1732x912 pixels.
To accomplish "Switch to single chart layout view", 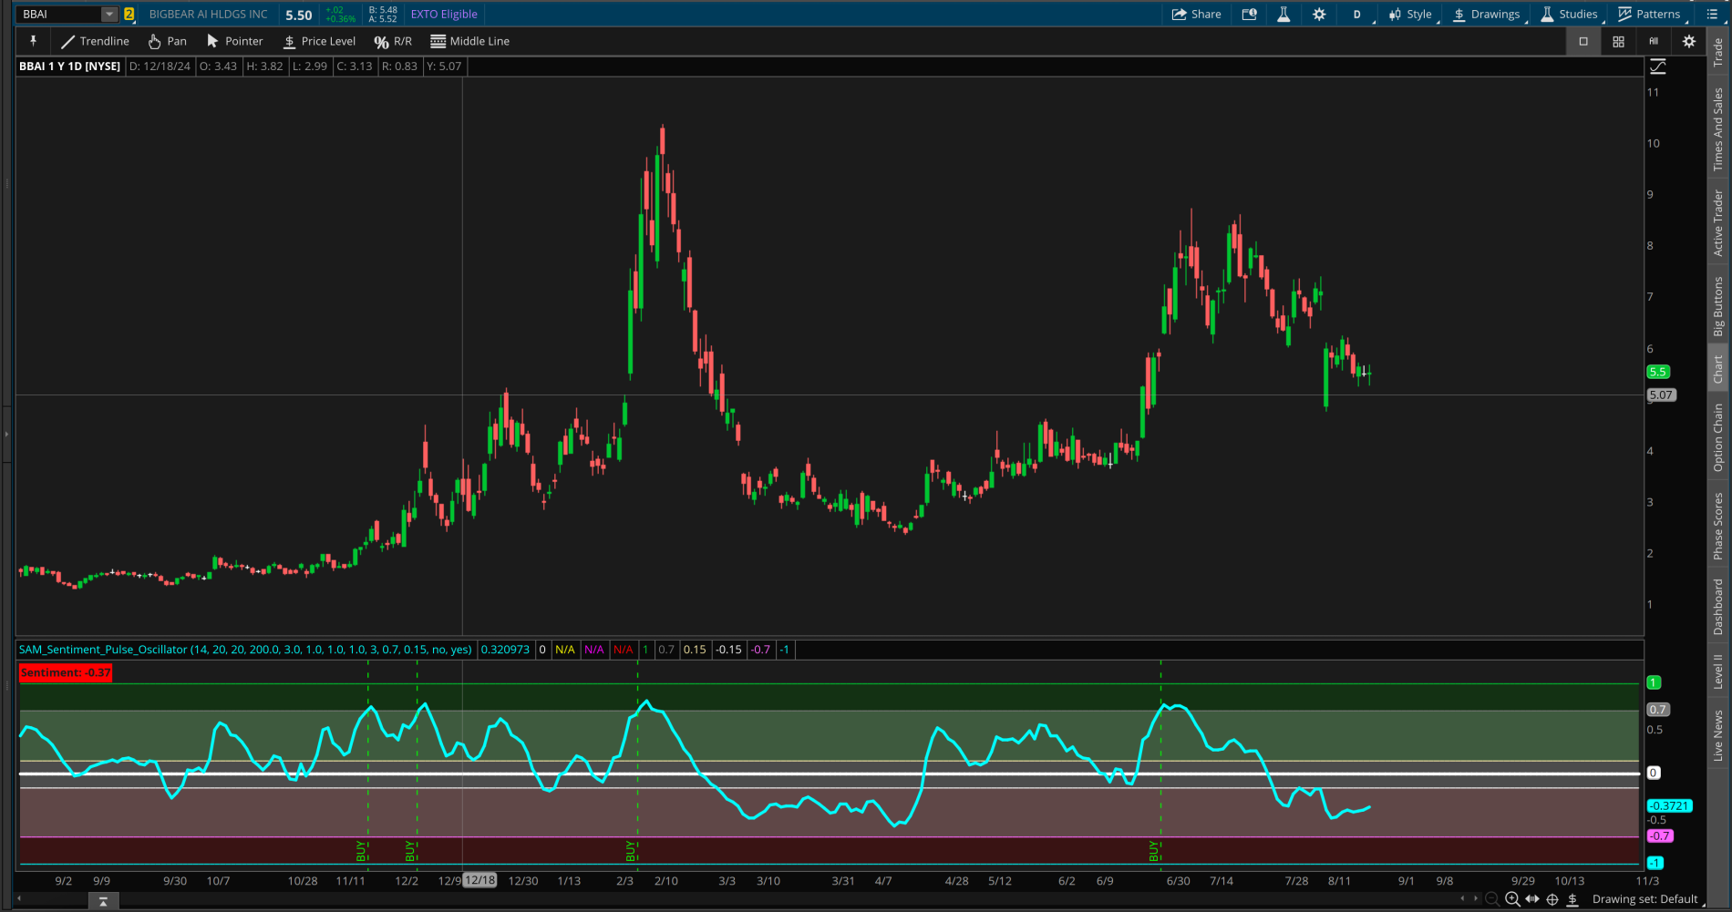I will (1583, 41).
